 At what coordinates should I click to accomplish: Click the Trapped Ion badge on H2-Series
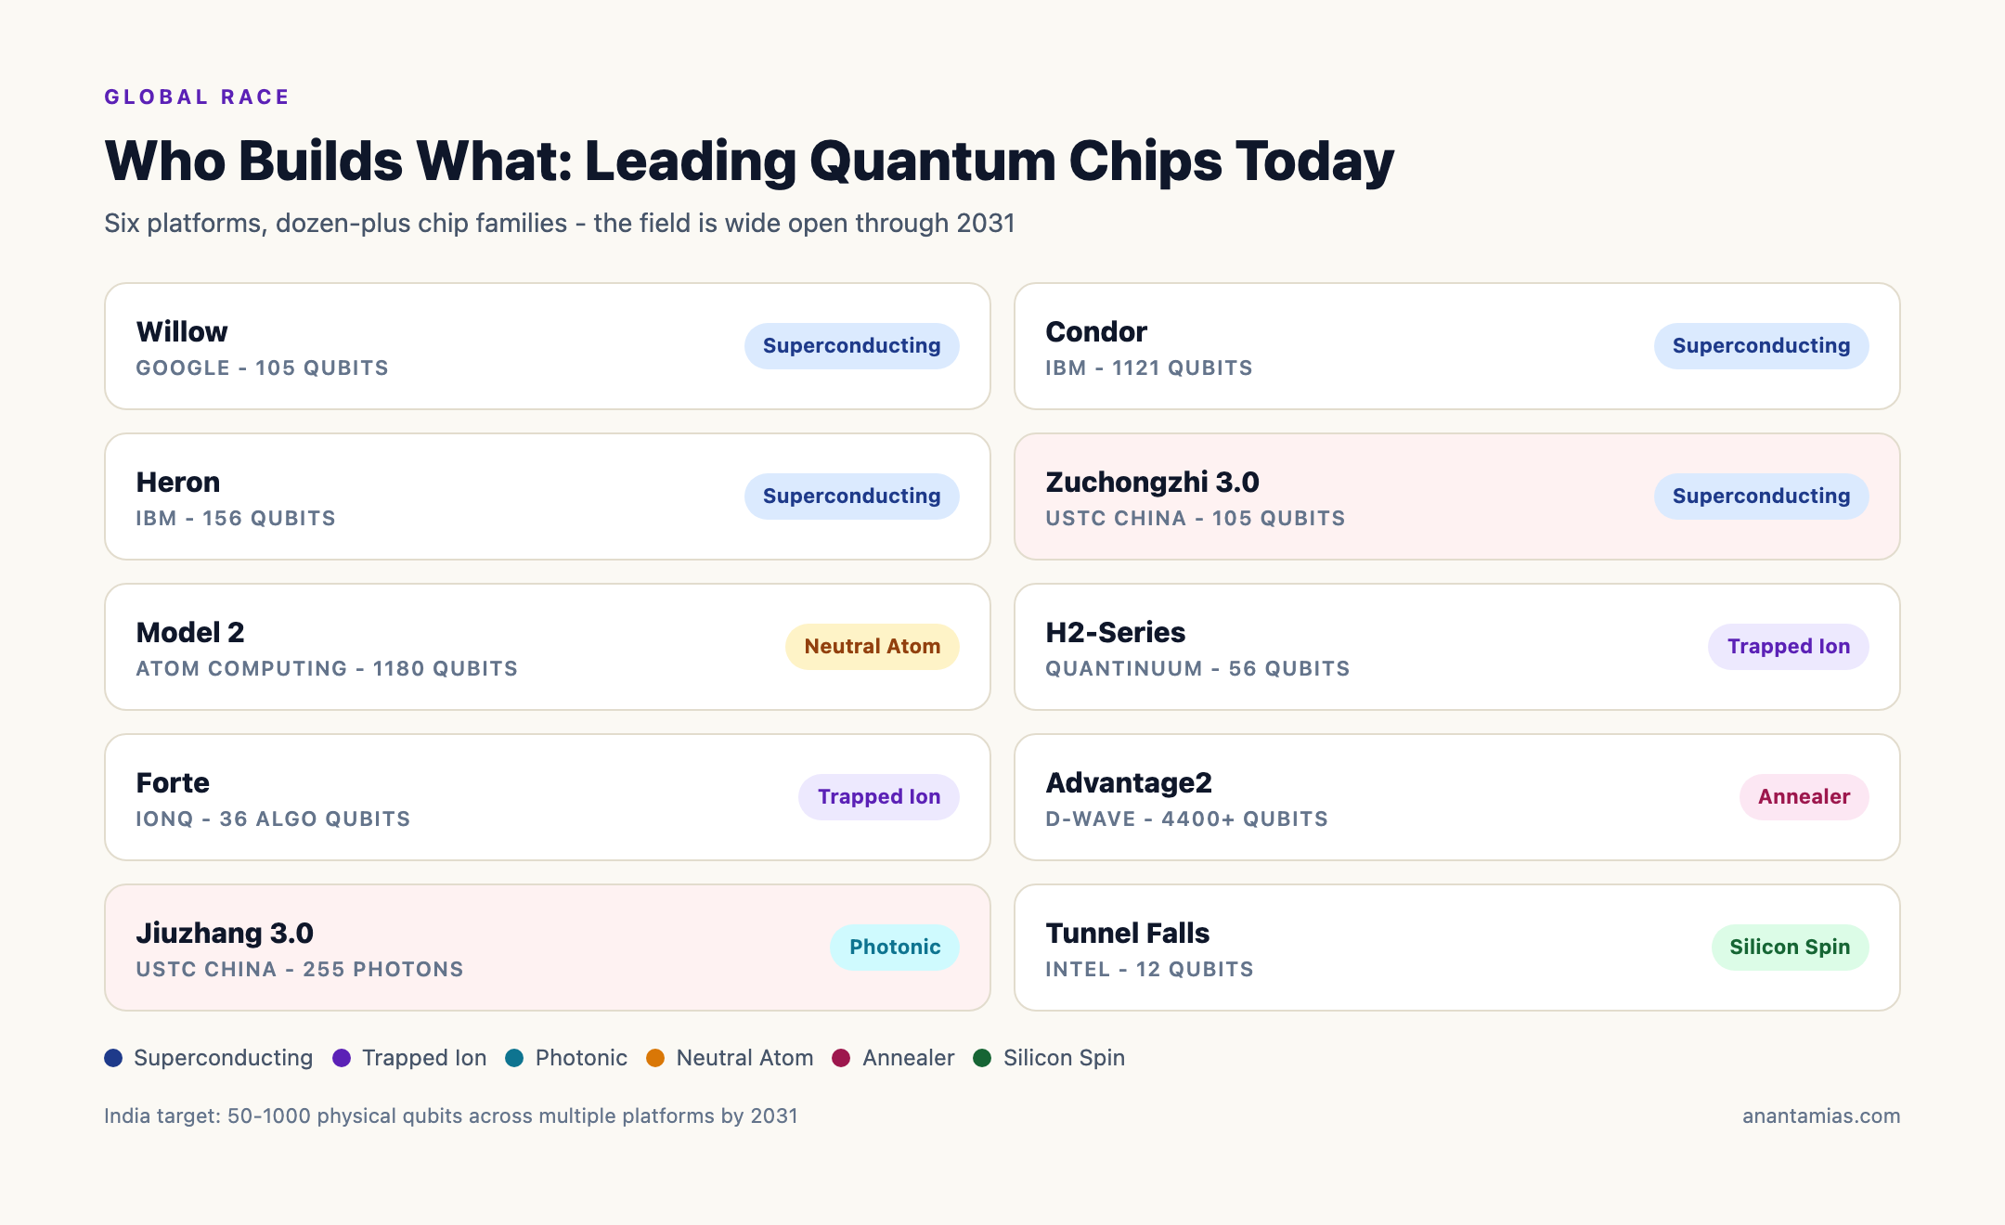(1788, 647)
